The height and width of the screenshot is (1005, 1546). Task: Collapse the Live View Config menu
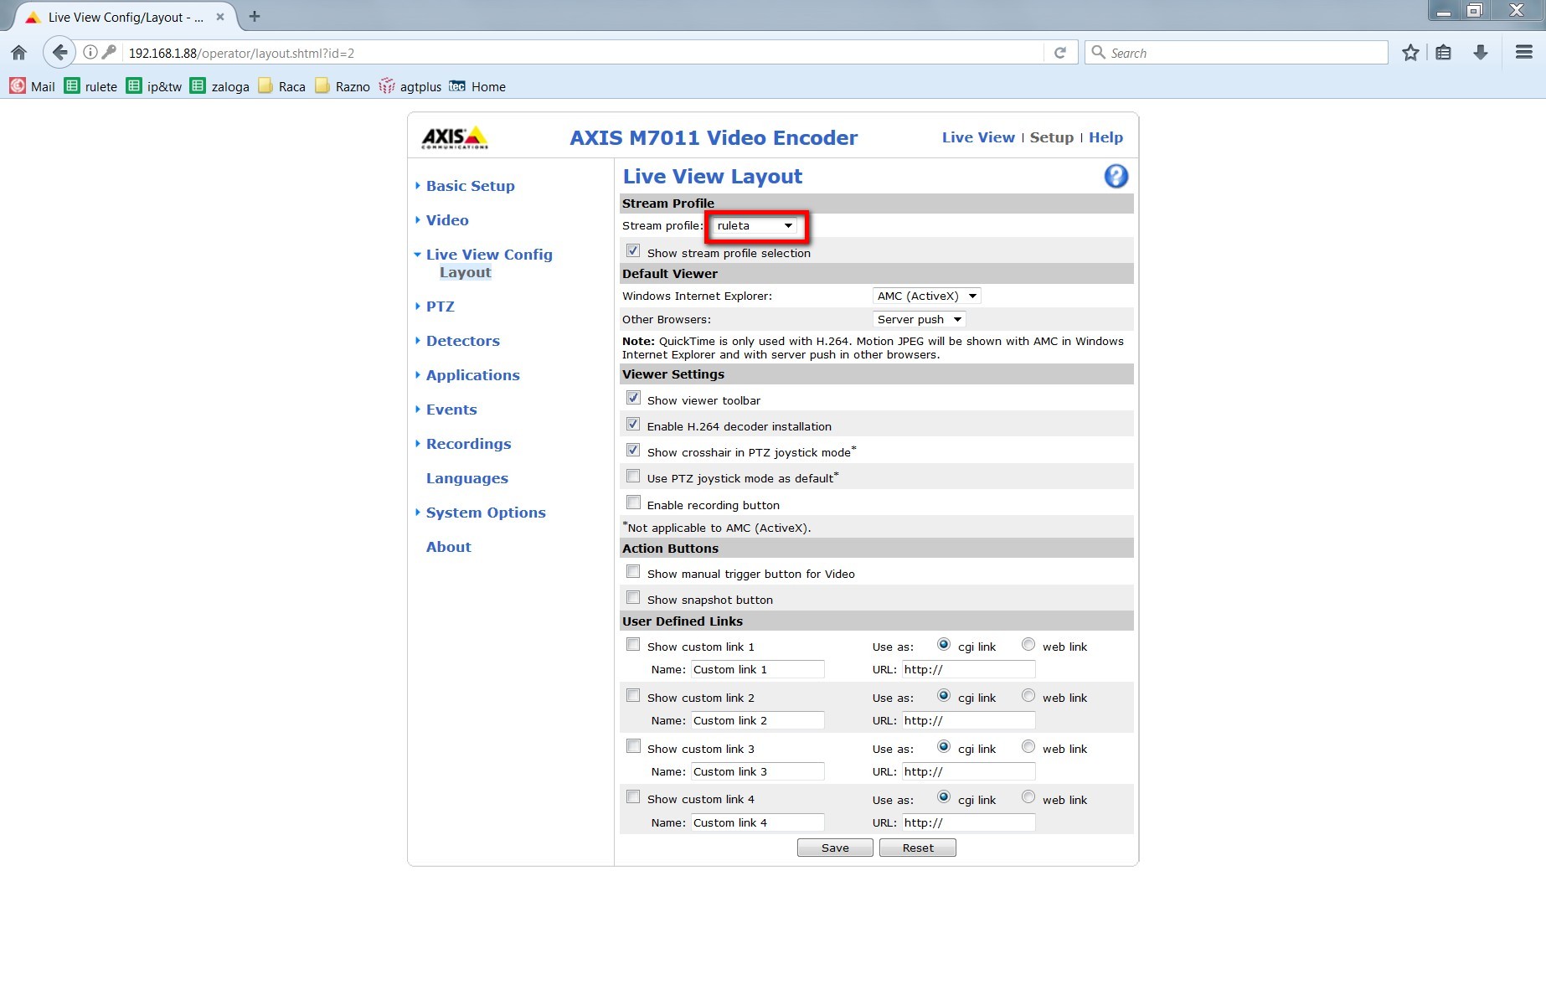point(489,255)
